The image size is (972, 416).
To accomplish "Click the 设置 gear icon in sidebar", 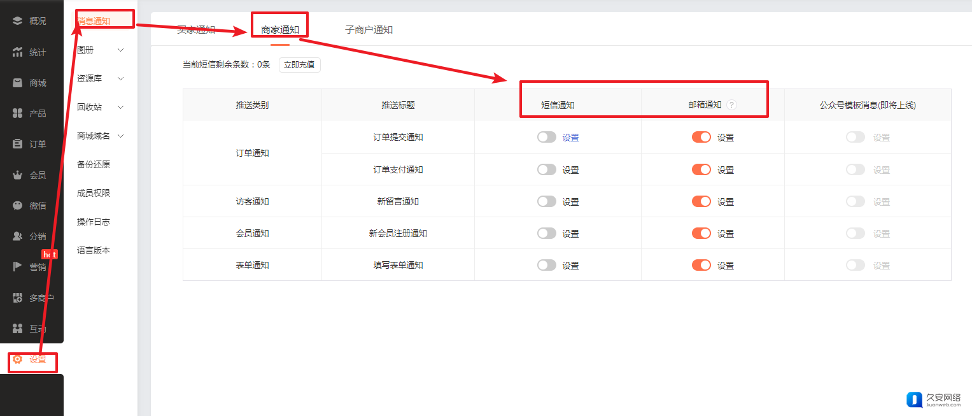I will 18,359.
